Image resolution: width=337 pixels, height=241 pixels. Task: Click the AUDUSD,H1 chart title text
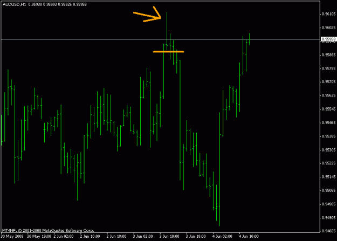coord(14,4)
